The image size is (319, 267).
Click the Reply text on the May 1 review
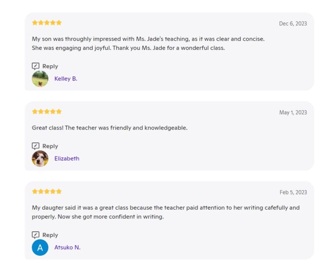[50, 146]
